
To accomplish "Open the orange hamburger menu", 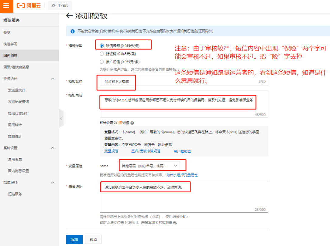I will (6, 6).
